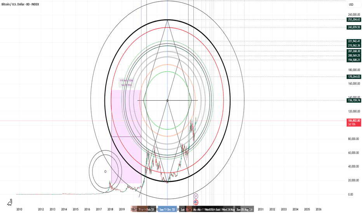This screenshot has height=213, width=362.
Task: Click the 2010 year on time axis
Action: [x=19, y=209]
